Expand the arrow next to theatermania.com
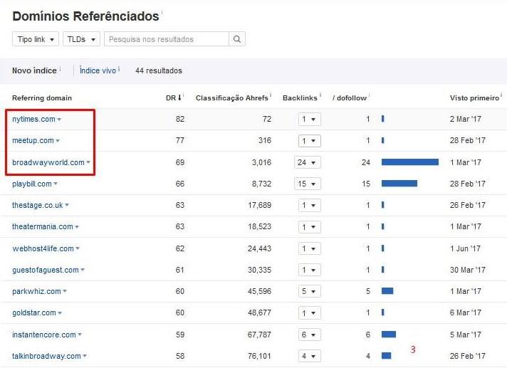Viewport: 507px width, 368px height. [x=77, y=227]
